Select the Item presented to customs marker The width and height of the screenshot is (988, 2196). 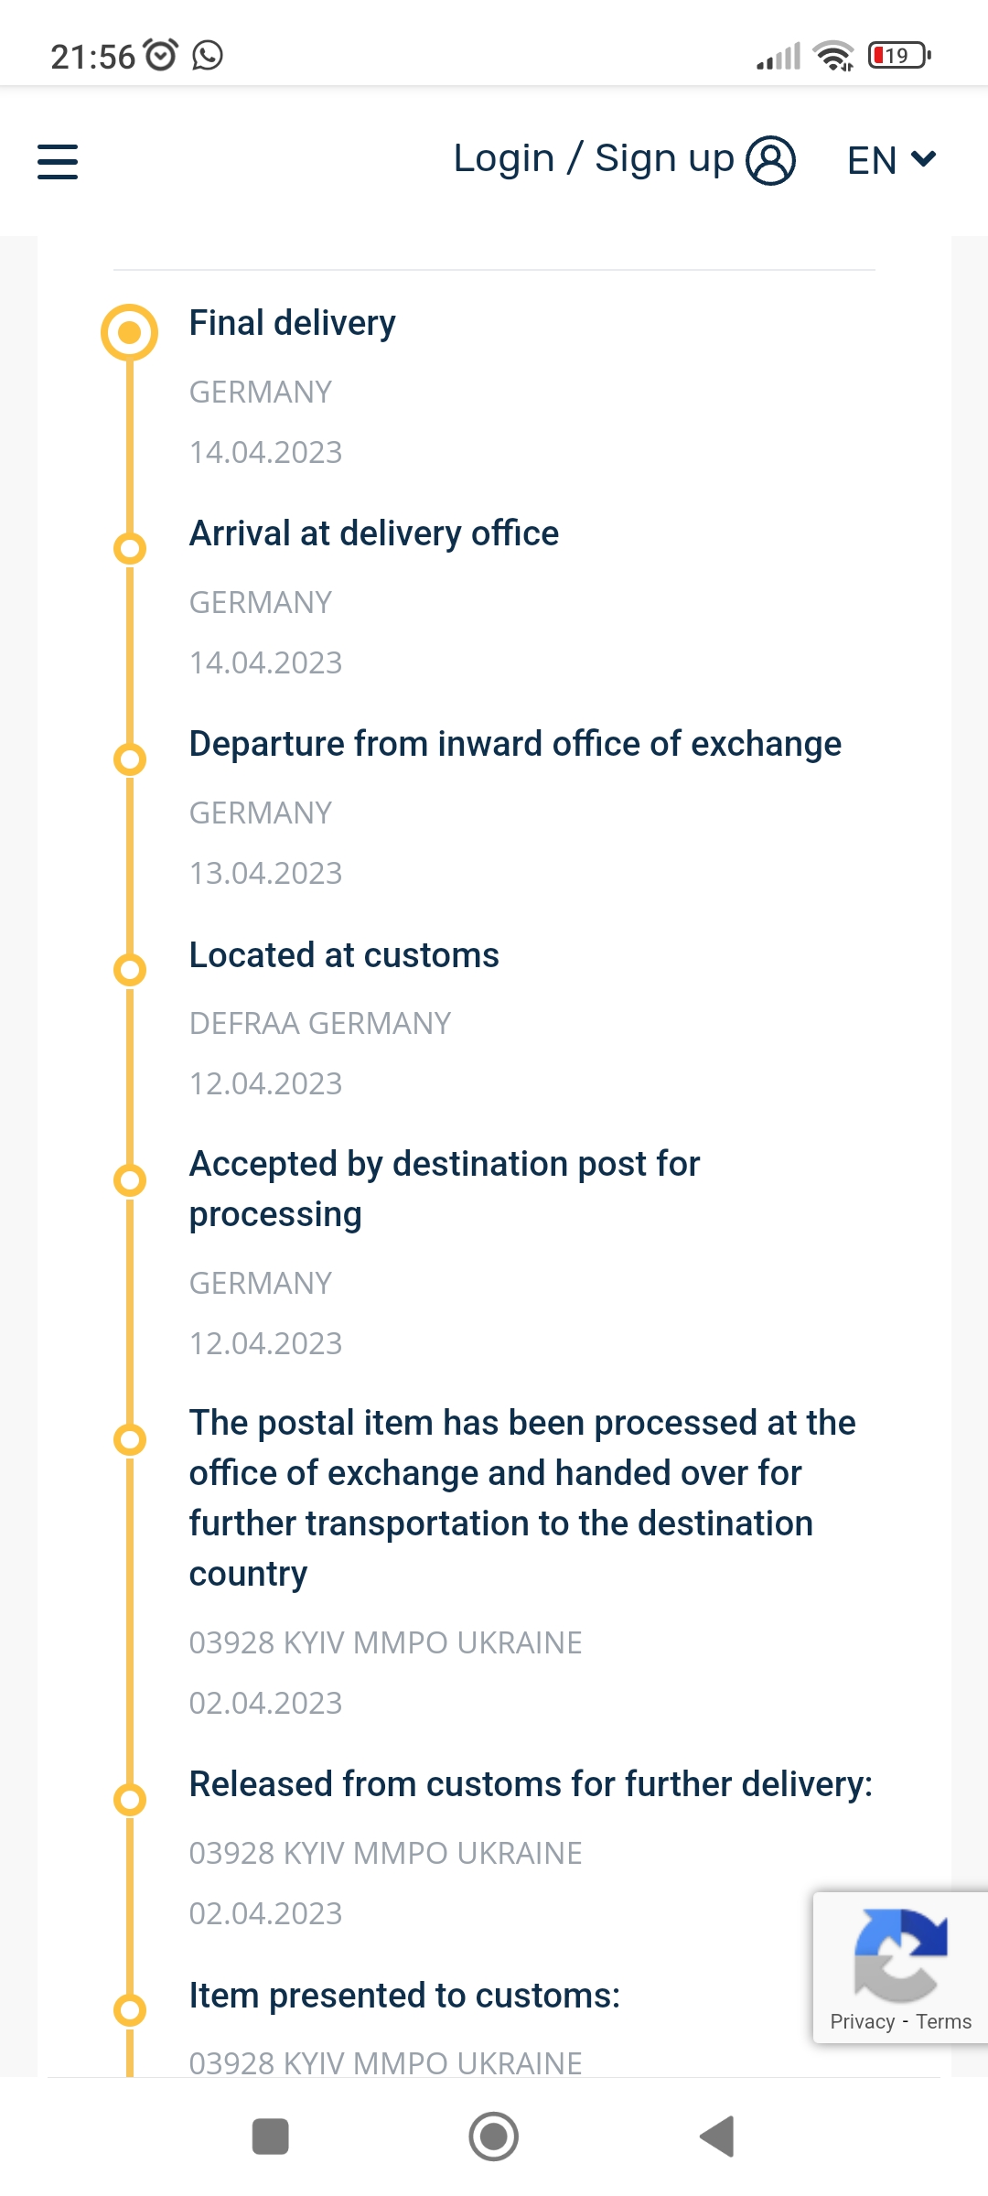[129, 2010]
